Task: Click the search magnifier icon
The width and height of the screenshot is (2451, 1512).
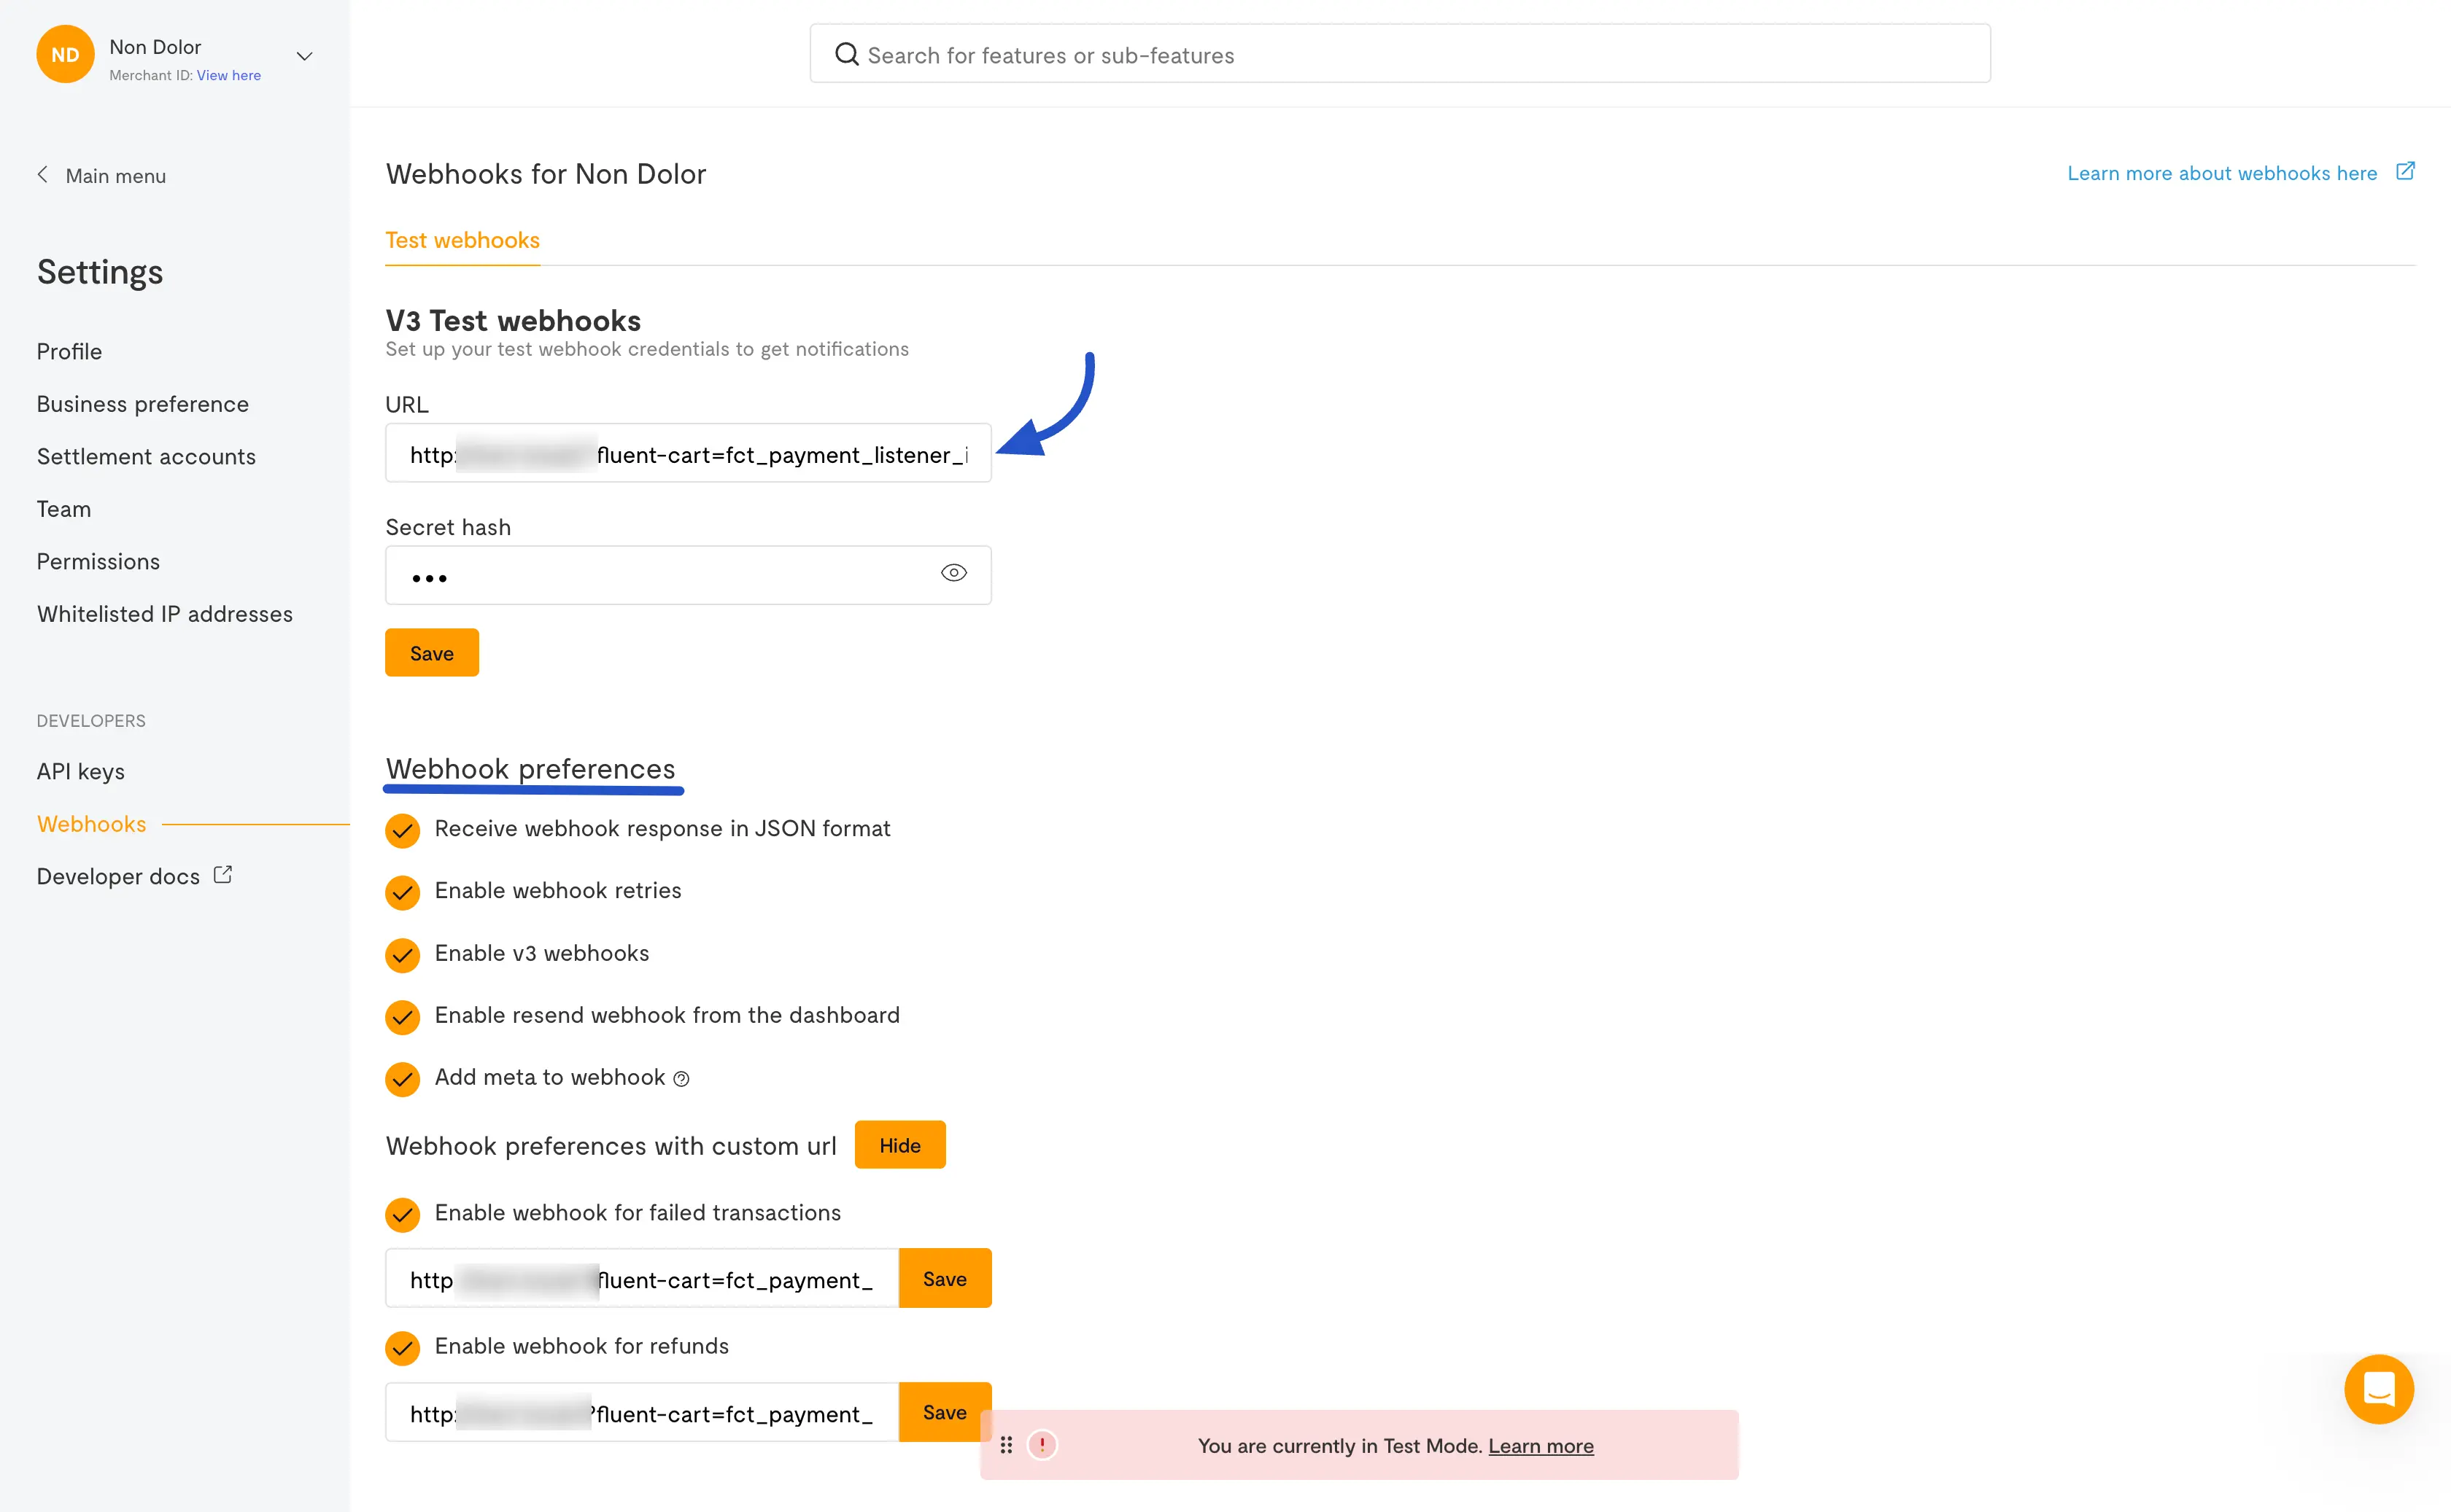Action: click(x=846, y=55)
